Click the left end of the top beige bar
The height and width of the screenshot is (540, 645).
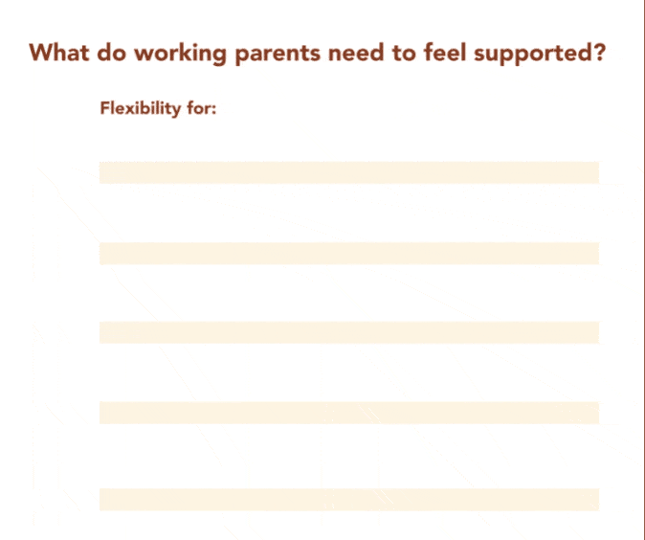point(105,172)
